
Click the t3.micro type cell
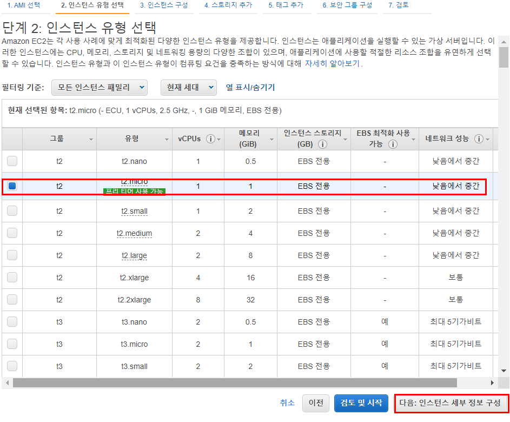pyautogui.click(x=134, y=344)
